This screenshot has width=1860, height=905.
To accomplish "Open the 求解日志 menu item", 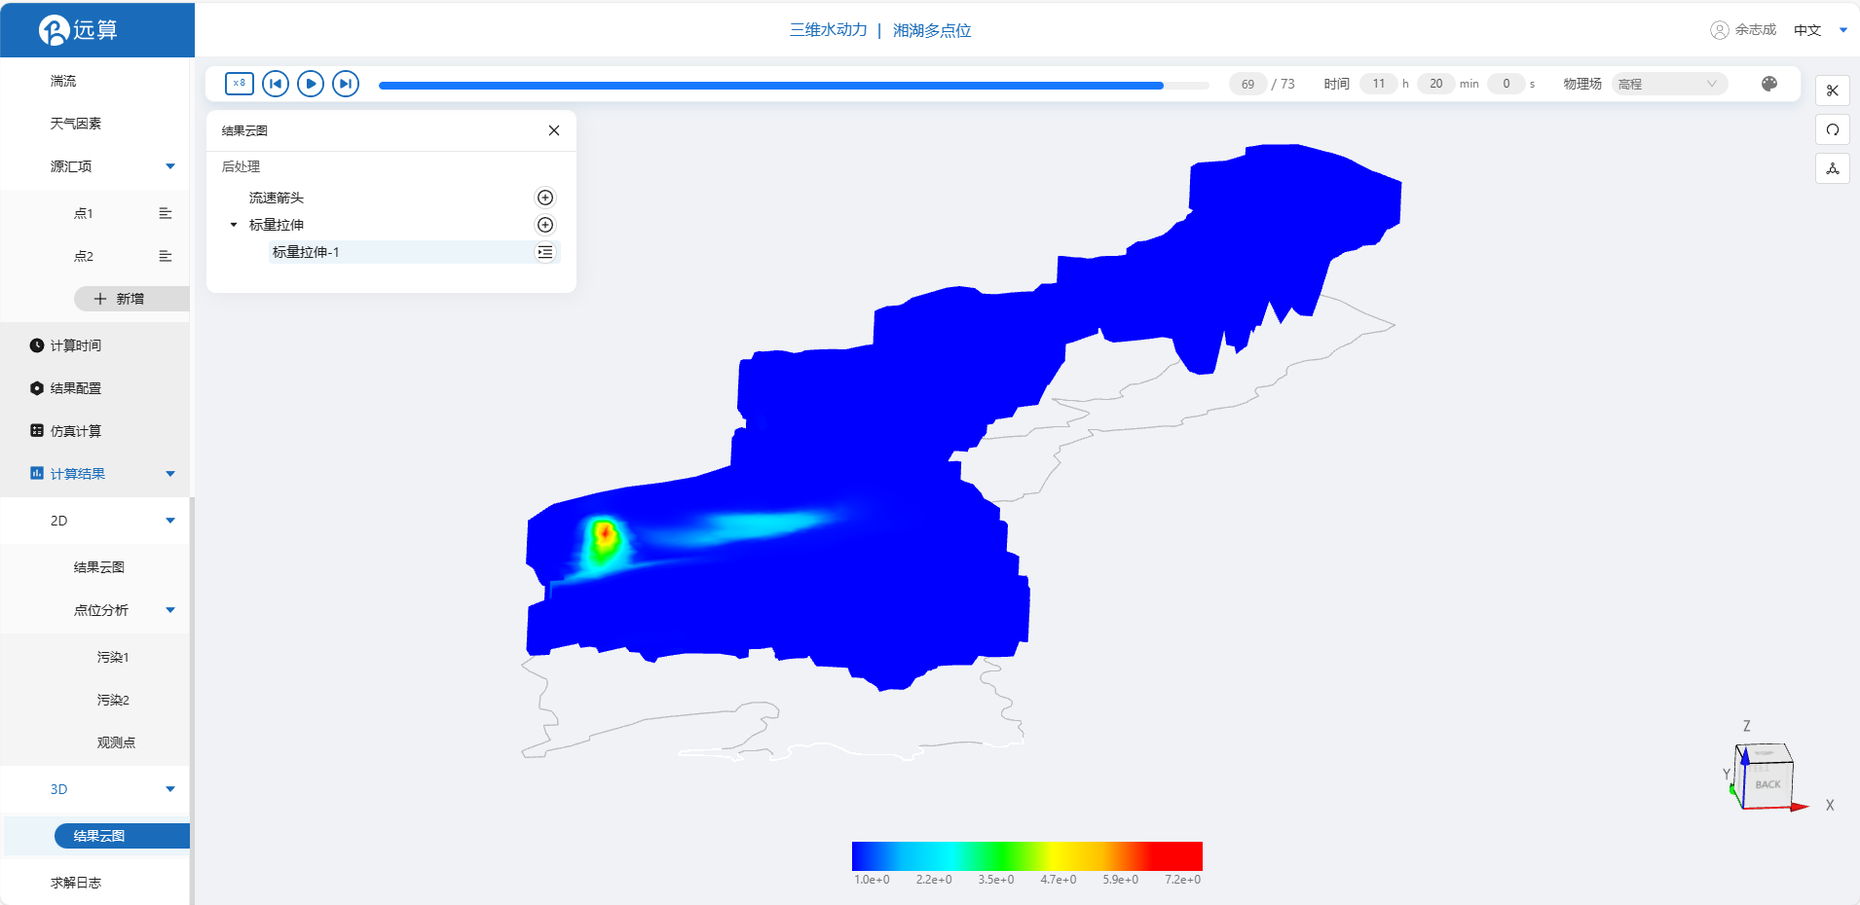I will point(76,883).
